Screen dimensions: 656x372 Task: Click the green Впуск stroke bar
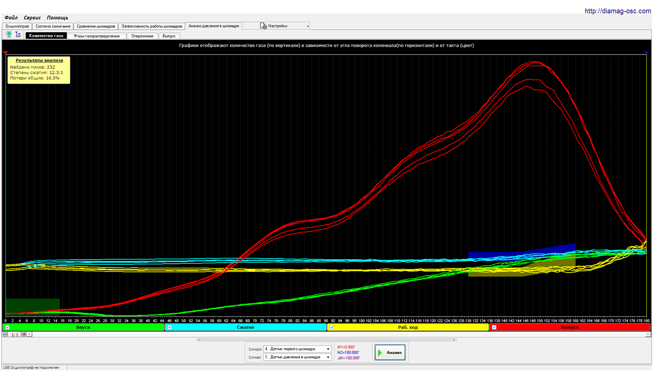click(x=84, y=327)
